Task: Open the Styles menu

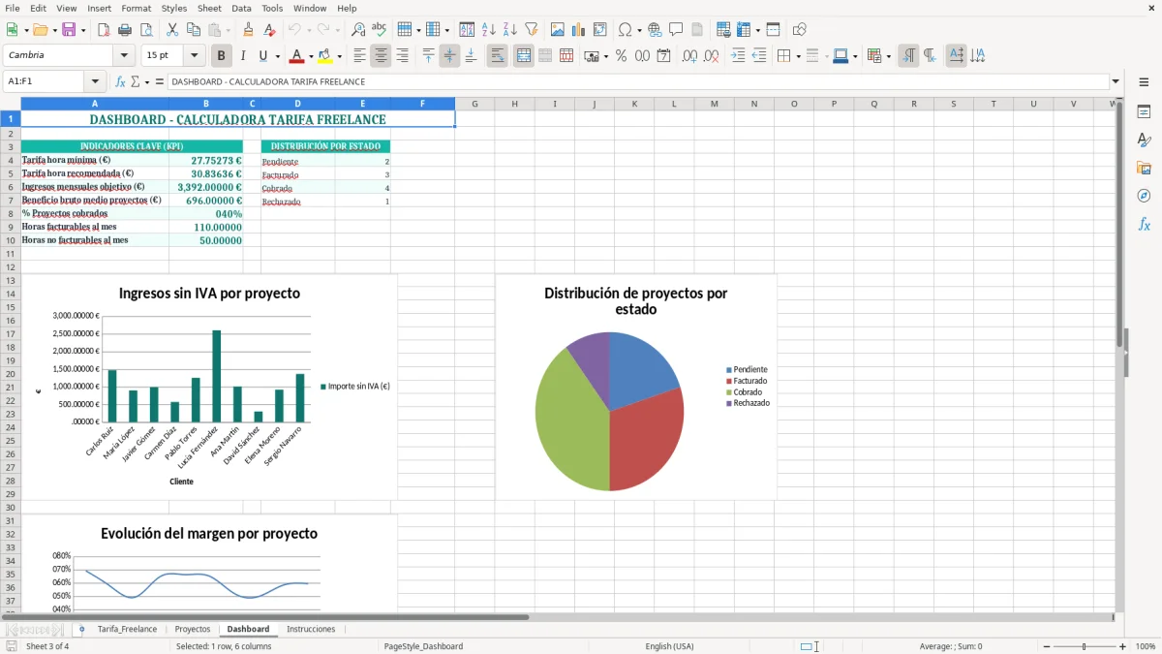Action: (x=174, y=8)
